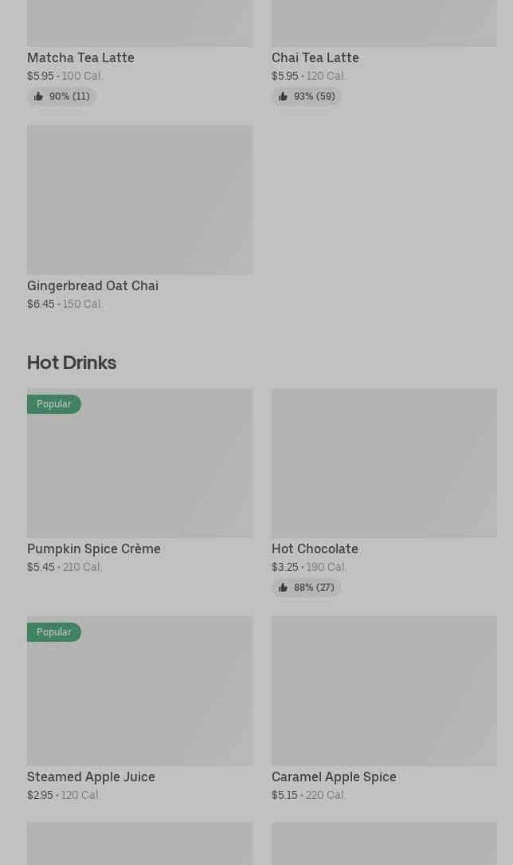Open Hot Chocolate photo
The width and height of the screenshot is (513, 865).
[385, 463]
